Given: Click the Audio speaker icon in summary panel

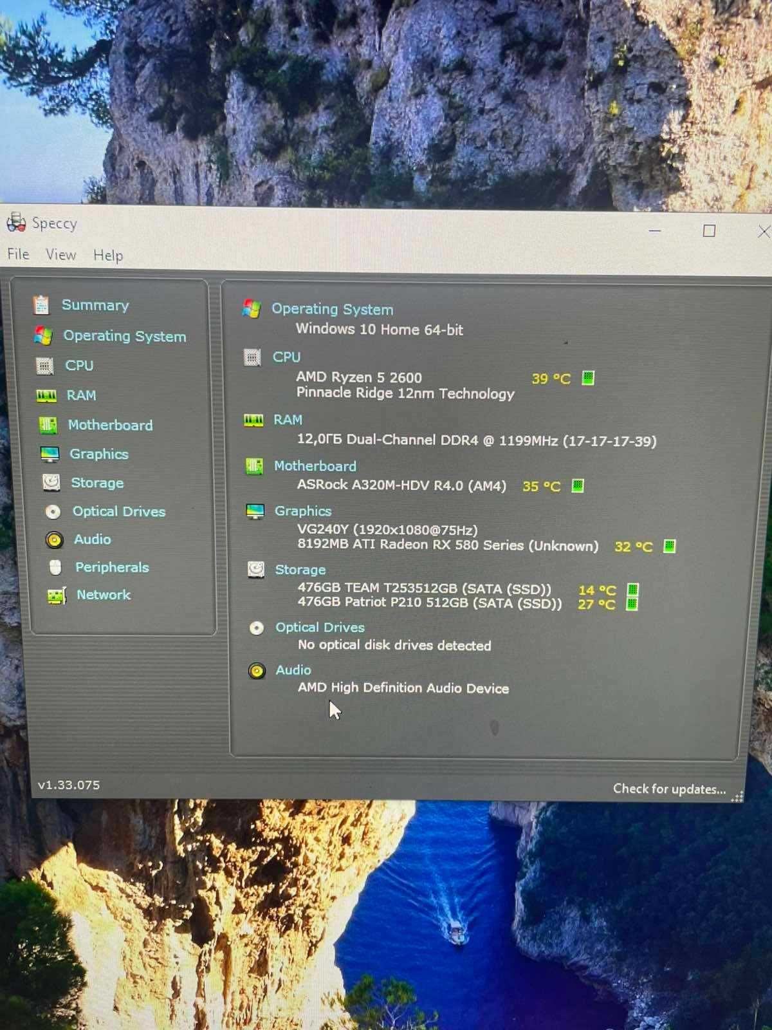Looking at the screenshot, I should click(x=257, y=671).
